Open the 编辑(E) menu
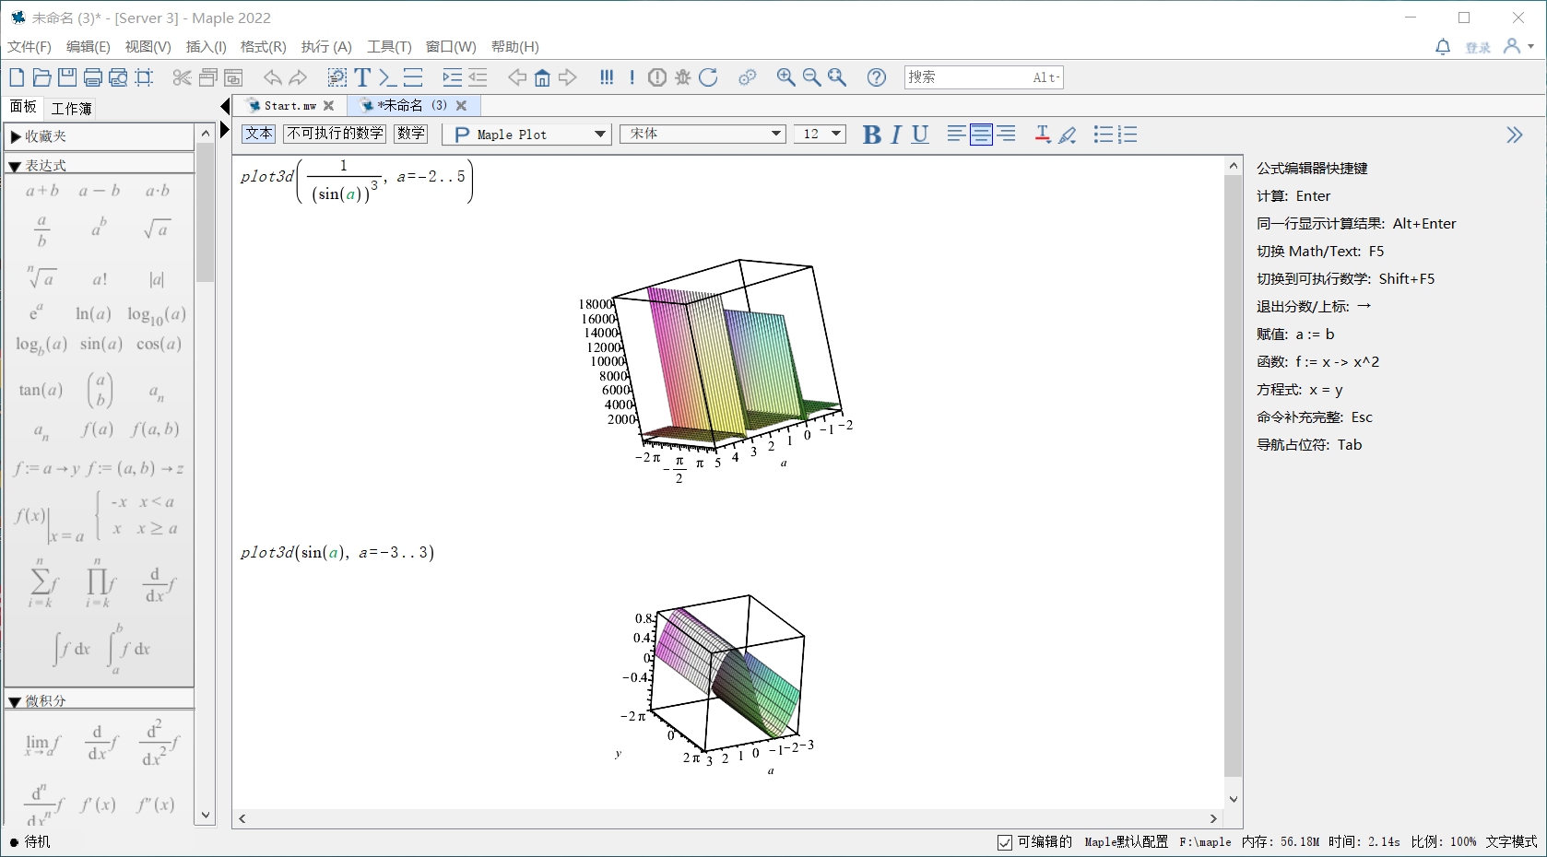 88,46
